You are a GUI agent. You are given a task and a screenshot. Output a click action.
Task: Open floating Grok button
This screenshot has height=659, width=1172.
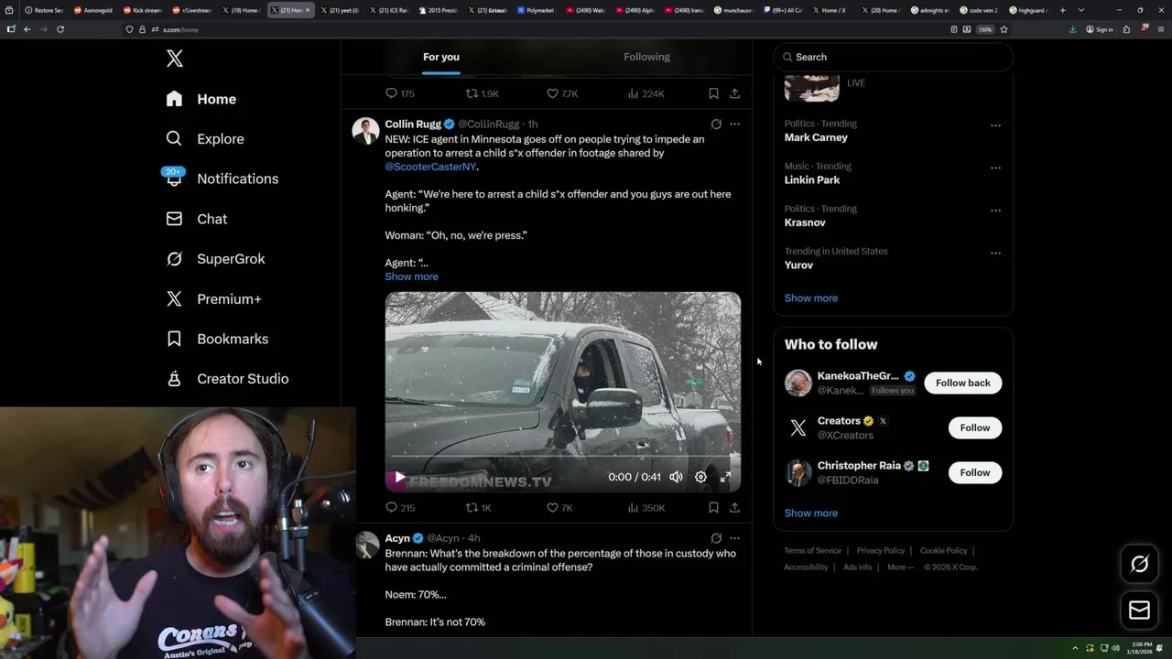point(1139,564)
